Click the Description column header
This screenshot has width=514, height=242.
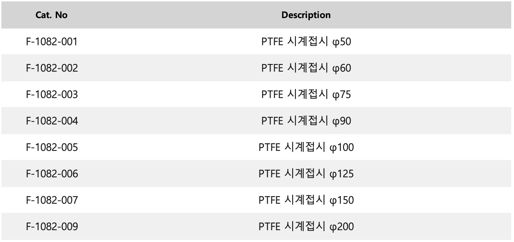pos(306,15)
